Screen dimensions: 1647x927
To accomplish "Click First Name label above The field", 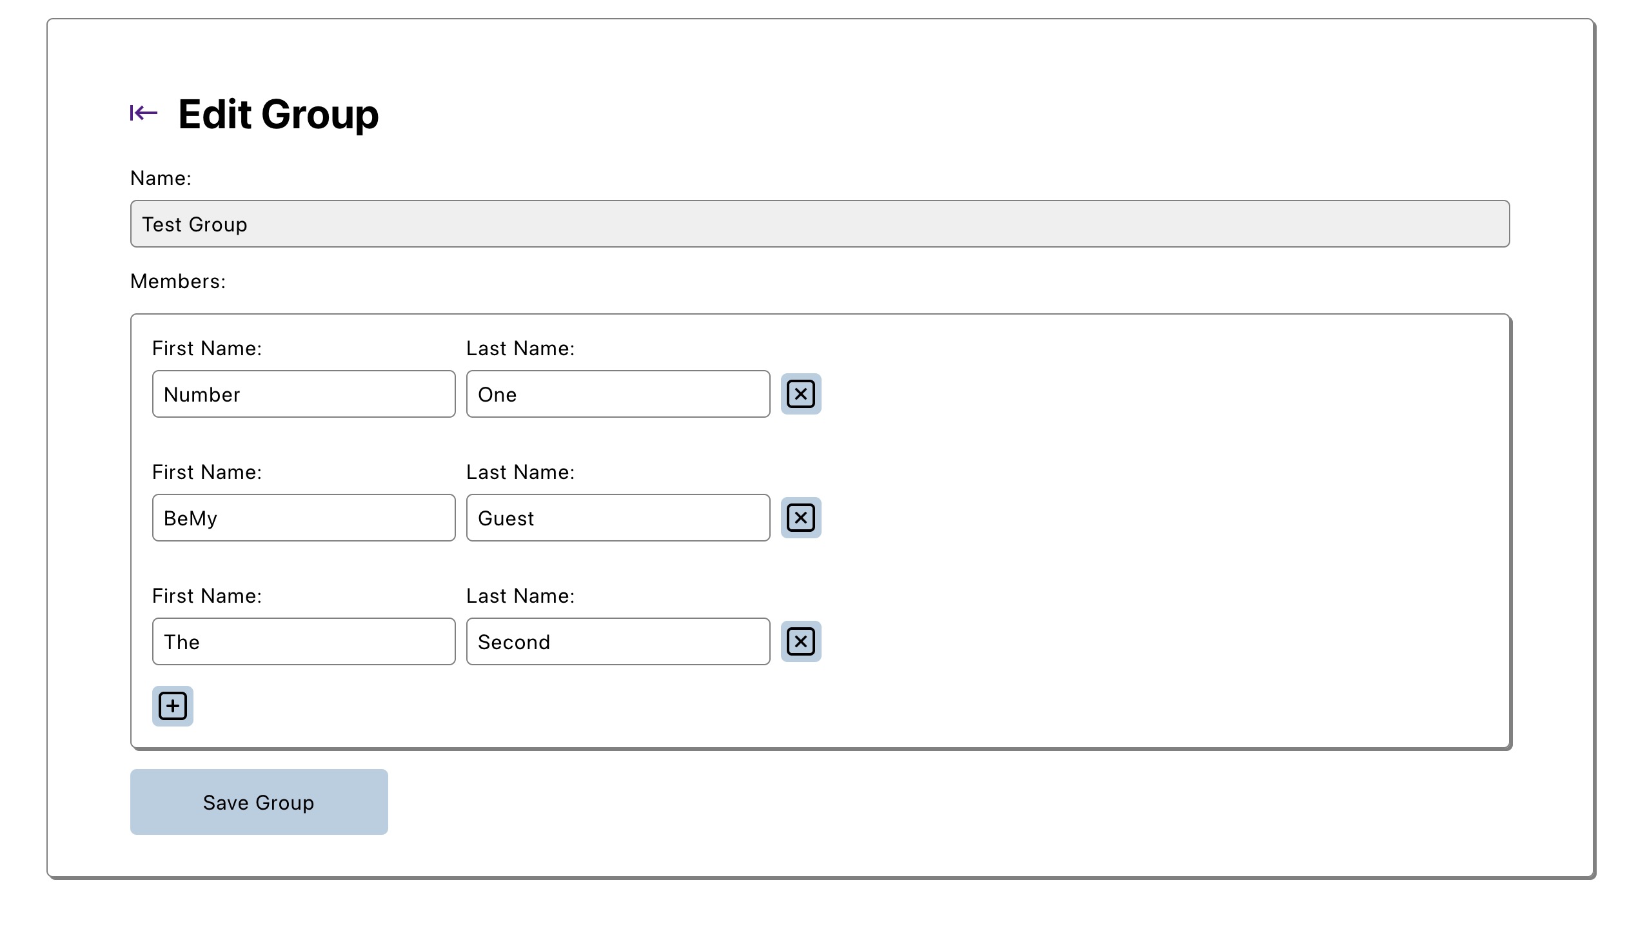I will pos(207,596).
